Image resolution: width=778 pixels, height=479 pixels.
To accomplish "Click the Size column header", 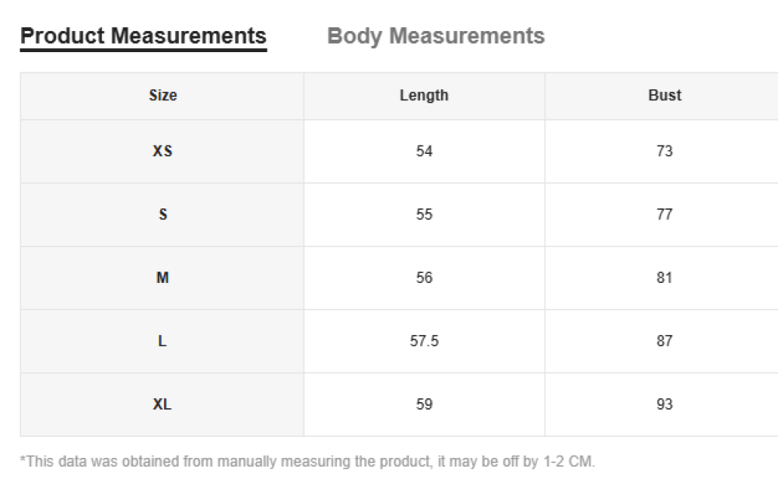I will 163,96.
